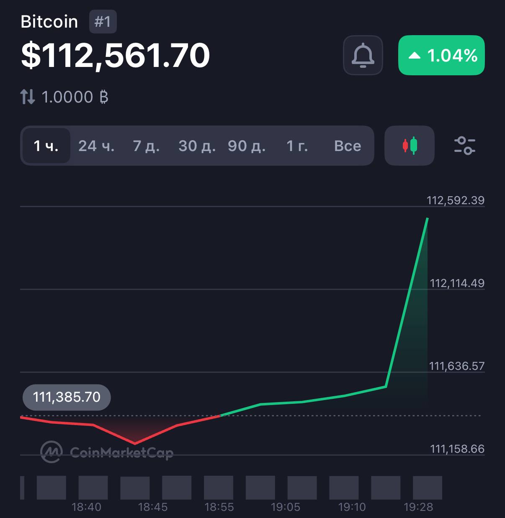Tap the chart line's peak at 19:28
The width and height of the screenshot is (505, 518).
point(427,218)
